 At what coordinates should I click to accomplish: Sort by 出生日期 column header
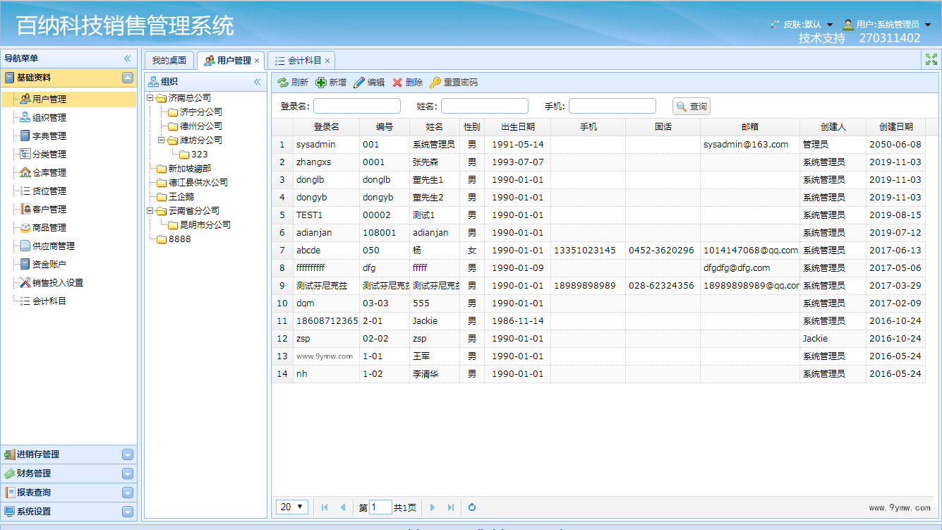(x=518, y=127)
